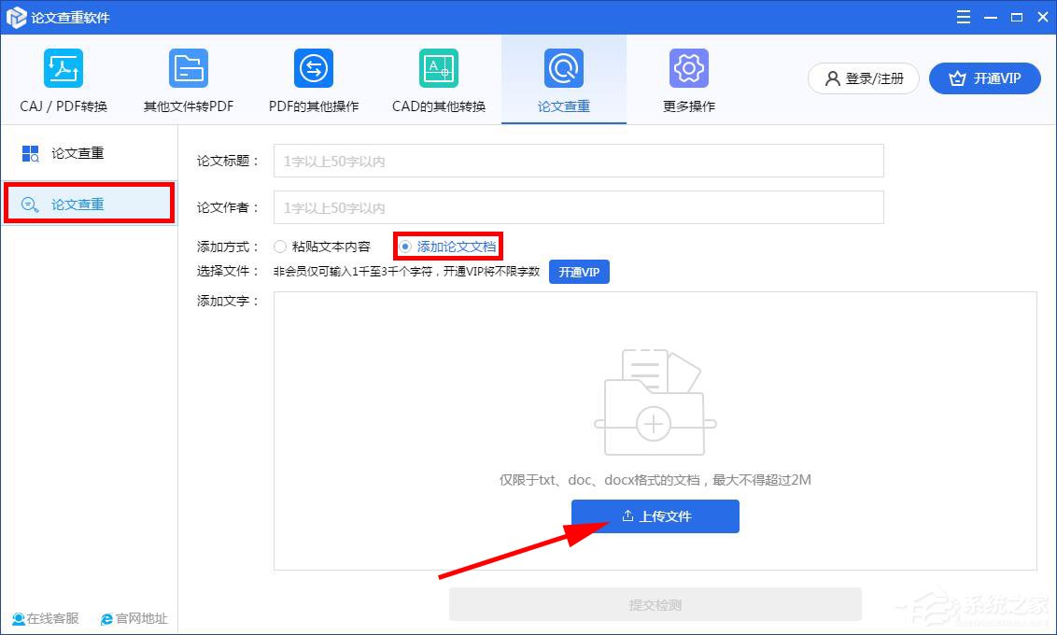Open the CAD的其他转换 icon
This screenshot has height=635, width=1057.
pyautogui.click(x=439, y=68)
